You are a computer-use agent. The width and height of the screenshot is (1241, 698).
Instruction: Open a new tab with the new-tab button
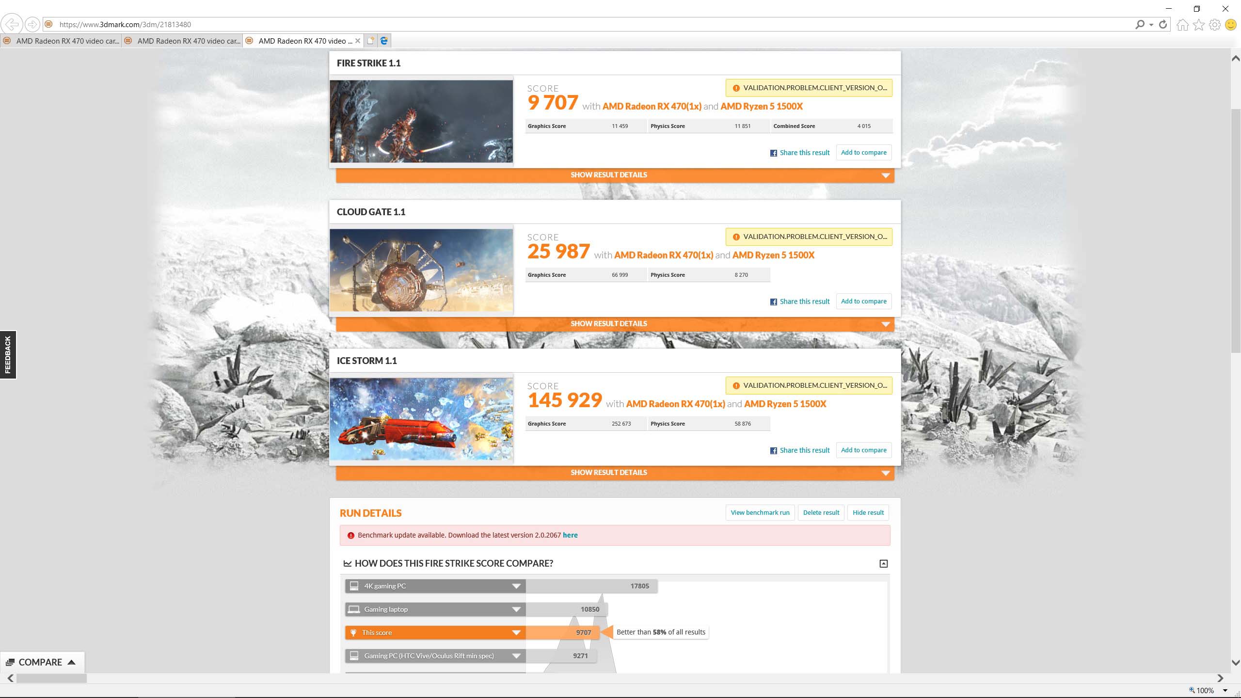pos(371,41)
